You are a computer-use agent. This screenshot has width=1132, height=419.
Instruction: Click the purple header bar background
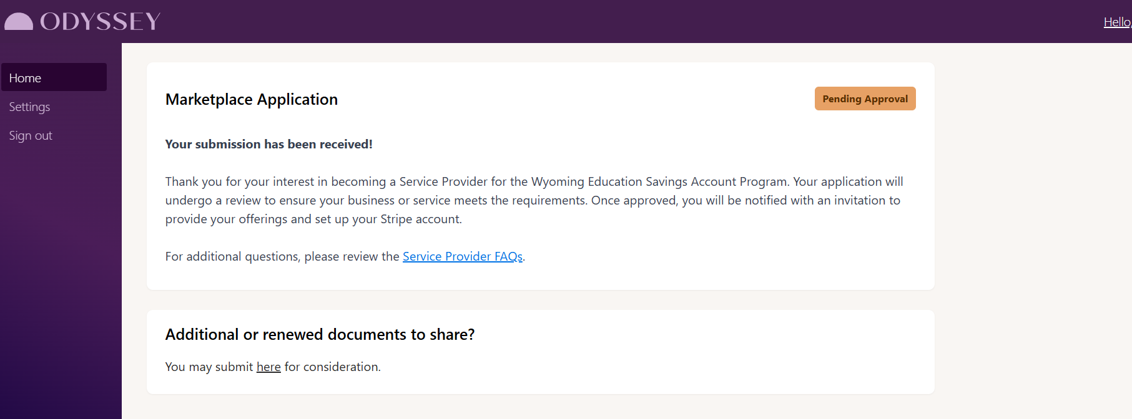624,21
